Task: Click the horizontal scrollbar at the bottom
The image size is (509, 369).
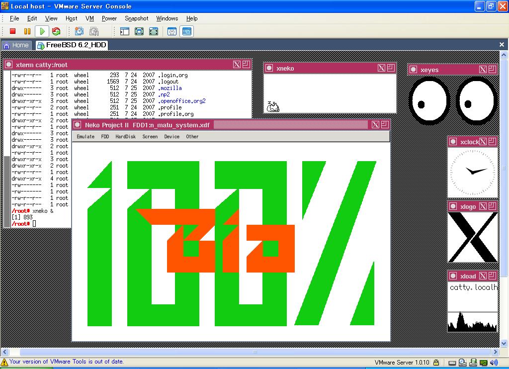Action: click(254, 352)
